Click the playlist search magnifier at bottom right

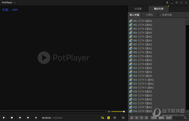(x=185, y=118)
